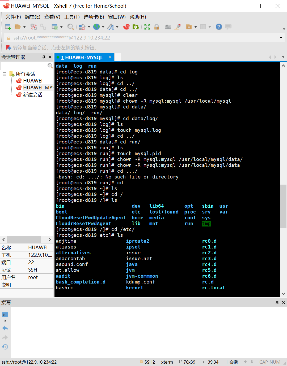Screen dimensions: 287x366
Task: Close the 撰写 compose pane
Action: pos(283,302)
